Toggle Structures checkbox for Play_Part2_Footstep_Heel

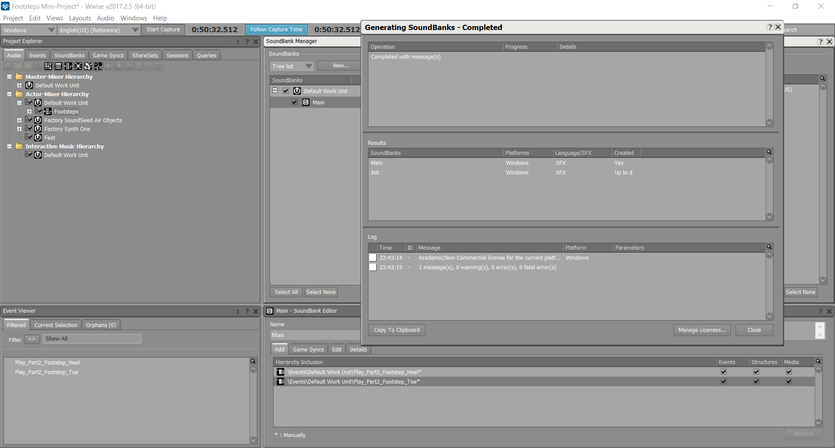756,372
